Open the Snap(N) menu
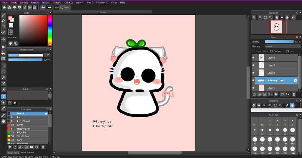Screen dimensions: 302x158 point(57,2)
